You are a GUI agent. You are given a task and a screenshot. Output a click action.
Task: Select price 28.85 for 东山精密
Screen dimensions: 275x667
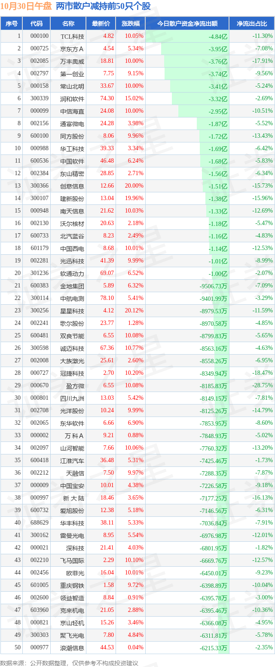(107, 173)
